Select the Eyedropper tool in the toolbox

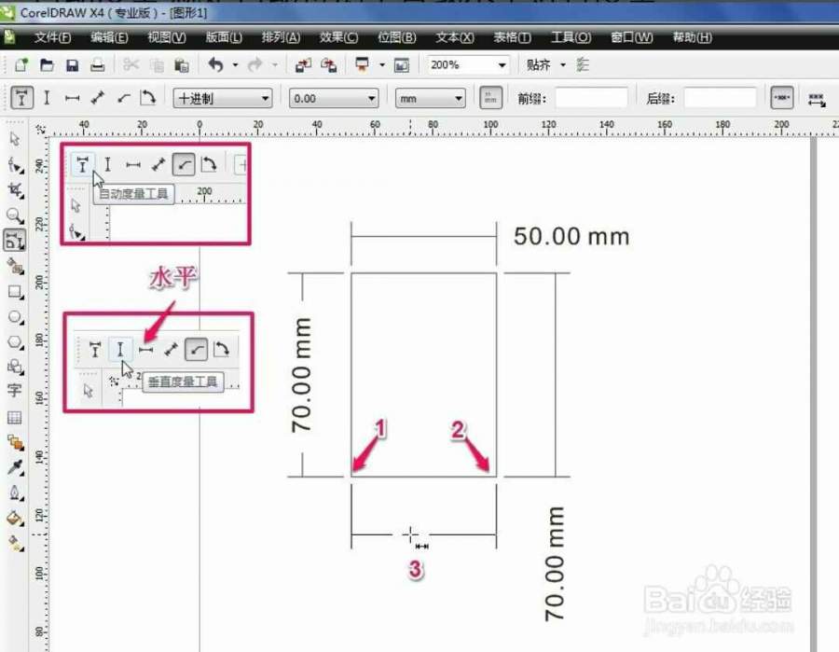tap(15, 467)
